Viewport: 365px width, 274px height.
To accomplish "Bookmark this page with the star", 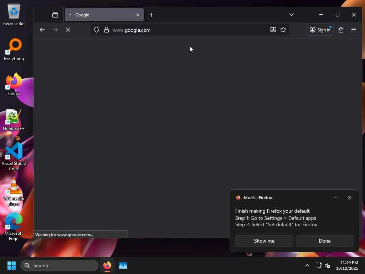I will (x=283, y=30).
